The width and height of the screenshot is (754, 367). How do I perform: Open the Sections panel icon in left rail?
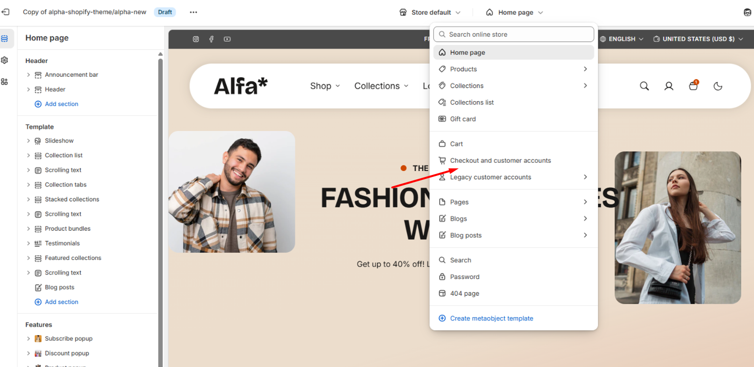pyautogui.click(x=4, y=38)
